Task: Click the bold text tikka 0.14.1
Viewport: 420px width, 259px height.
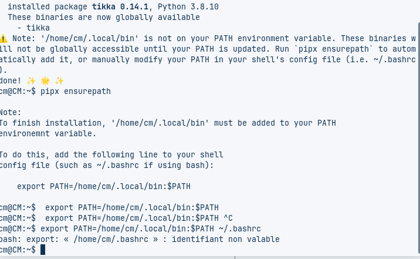Action: (x=120, y=6)
